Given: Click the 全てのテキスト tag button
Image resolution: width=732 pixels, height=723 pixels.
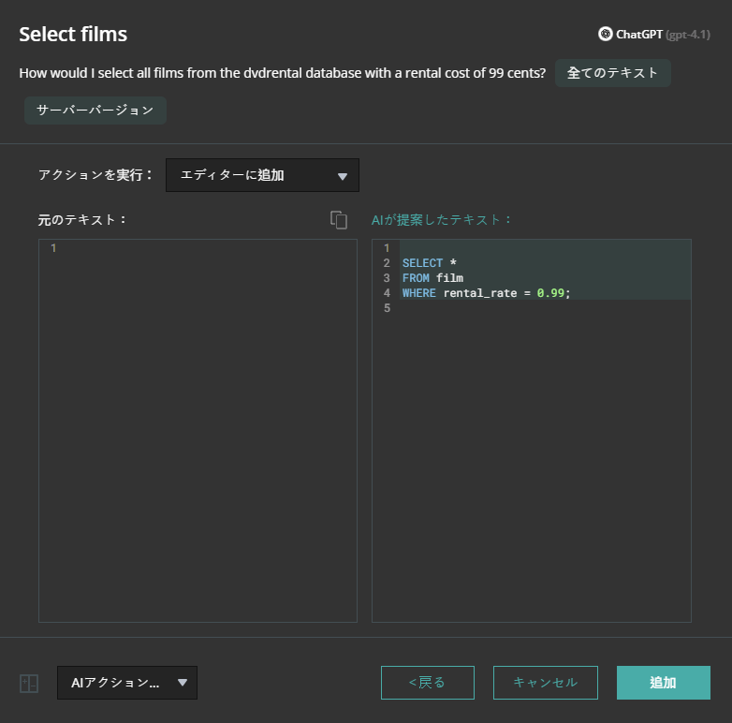Looking at the screenshot, I should click(612, 73).
